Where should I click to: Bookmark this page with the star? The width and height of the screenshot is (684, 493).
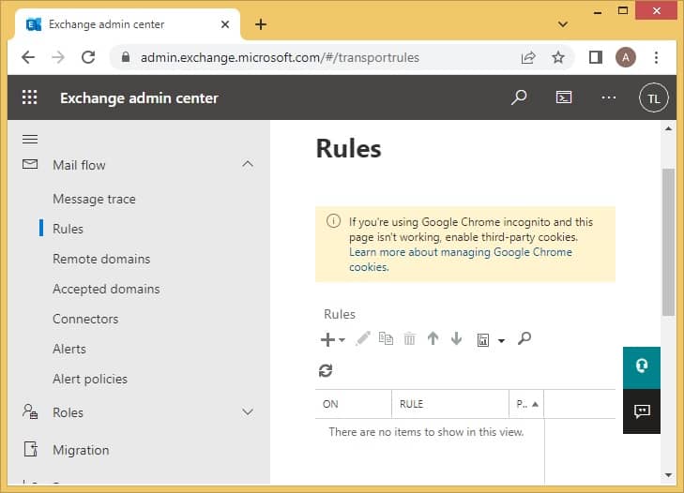pyautogui.click(x=558, y=57)
